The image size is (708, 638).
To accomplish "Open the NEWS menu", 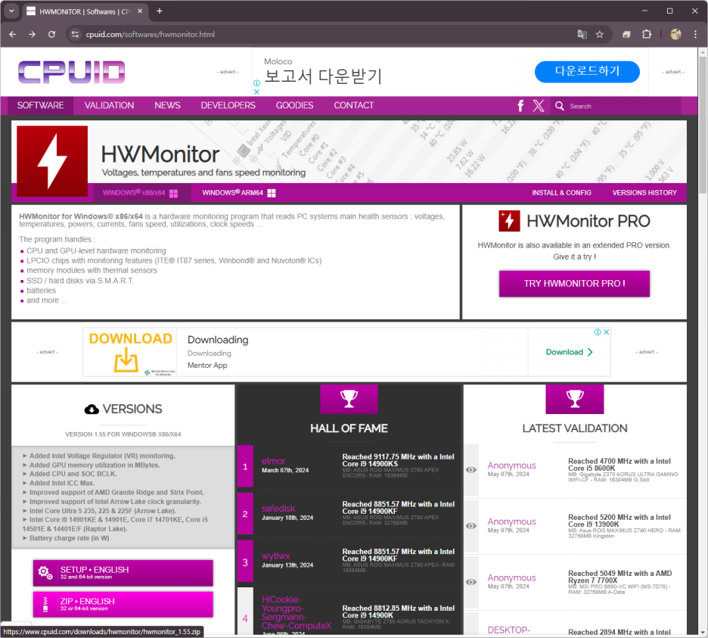I will [x=167, y=105].
